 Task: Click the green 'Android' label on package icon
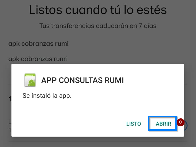(x=29, y=75)
